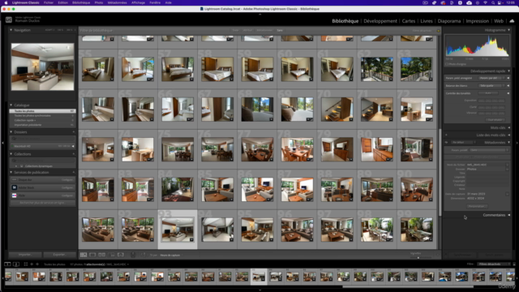Toggle the sort direction icon
Screen dimensions: 519x292
pos(144,255)
